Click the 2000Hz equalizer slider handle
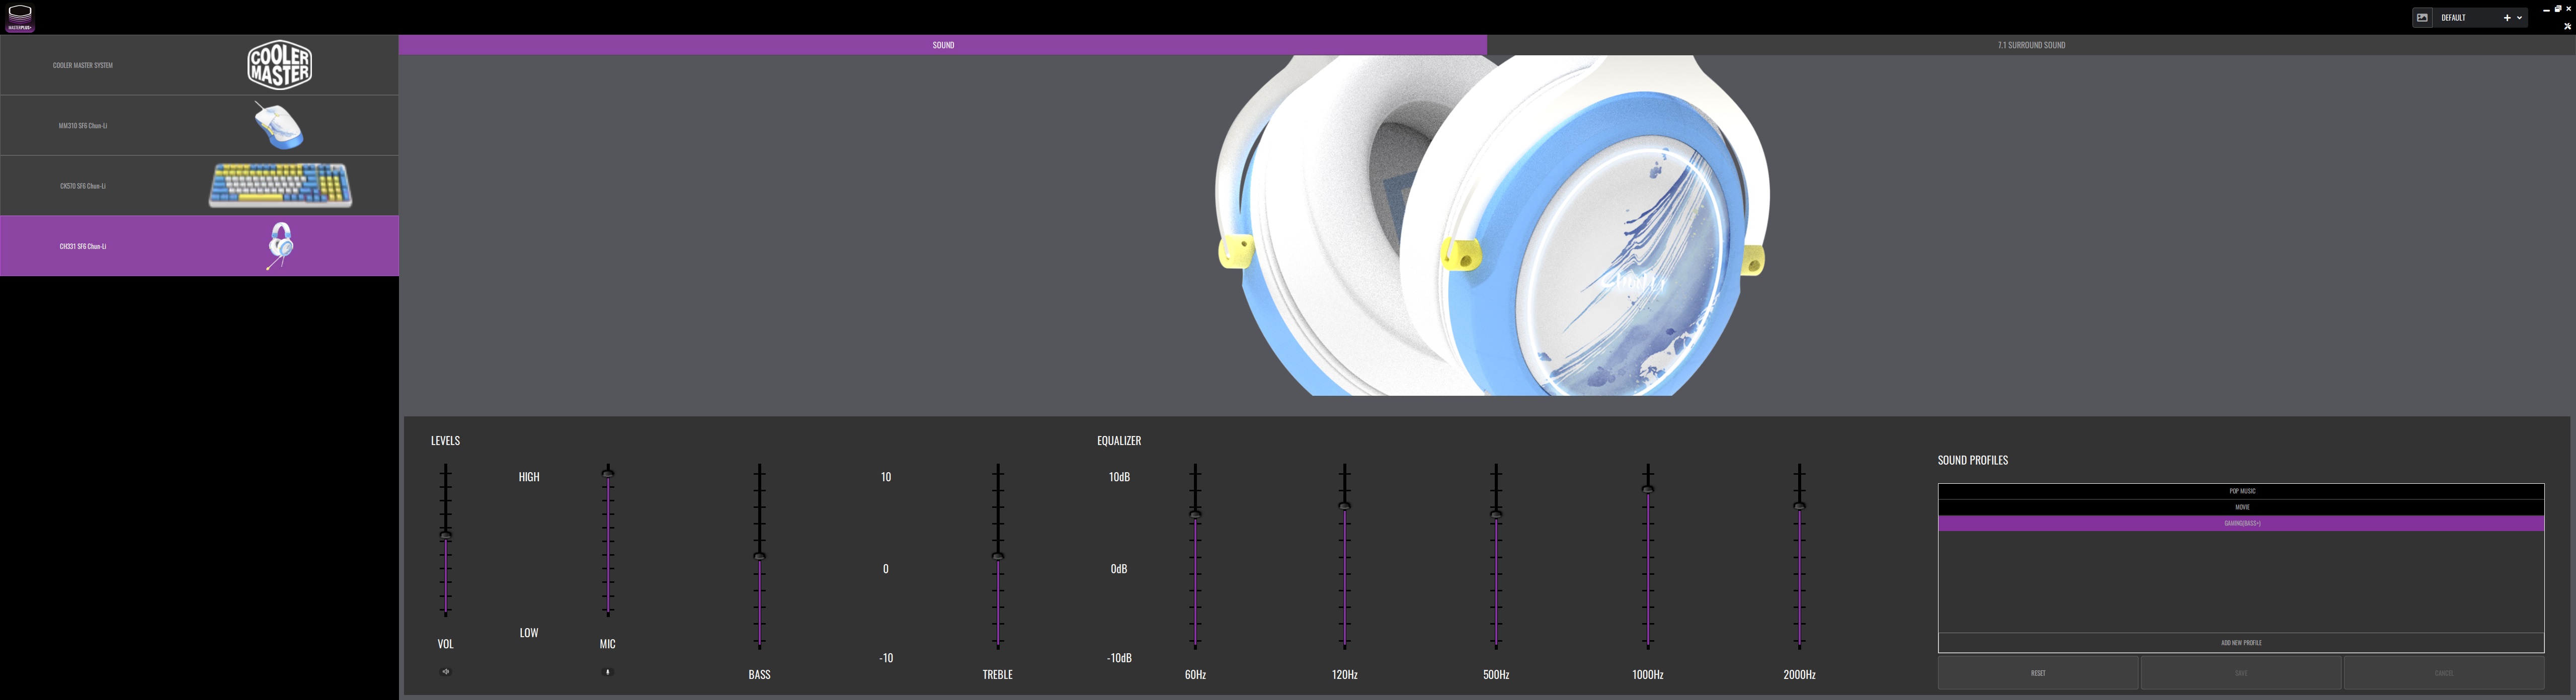2576x700 pixels. (1800, 506)
